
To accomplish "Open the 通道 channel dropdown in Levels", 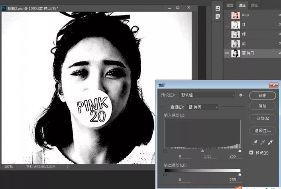I will pos(202,107).
